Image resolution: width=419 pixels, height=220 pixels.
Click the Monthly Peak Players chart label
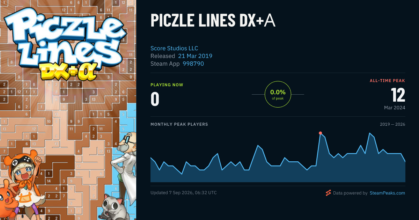179,124
